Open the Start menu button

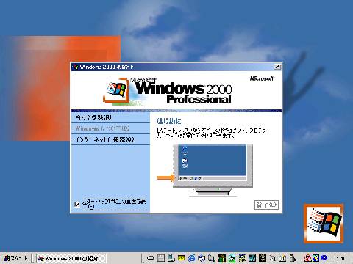tap(15, 258)
